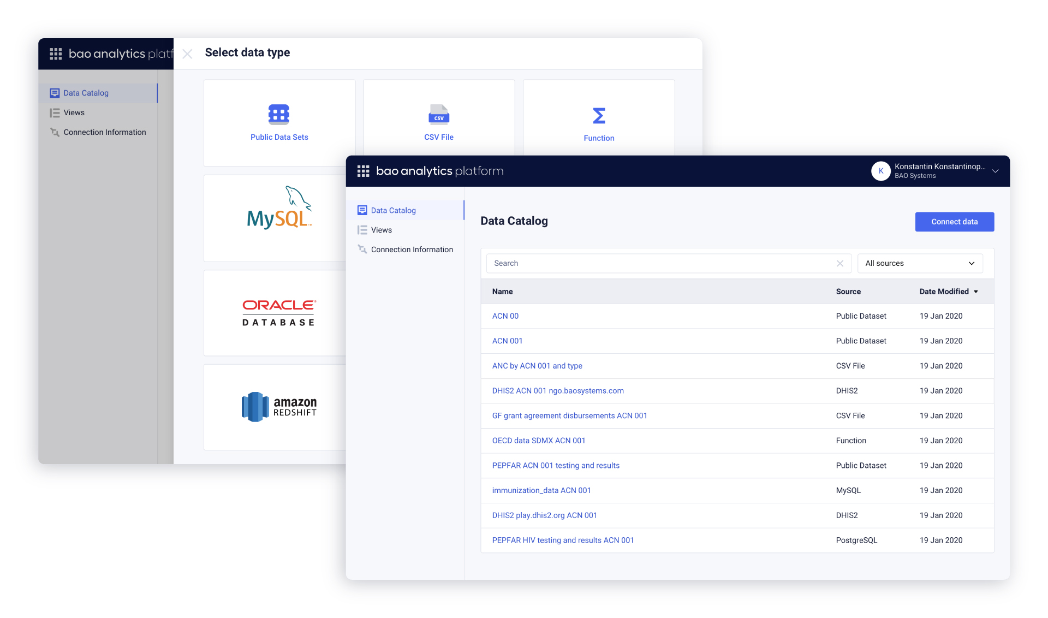Click into the Search input field
Screen dimensions: 1048x618
pyautogui.click(x=655, y=264)
